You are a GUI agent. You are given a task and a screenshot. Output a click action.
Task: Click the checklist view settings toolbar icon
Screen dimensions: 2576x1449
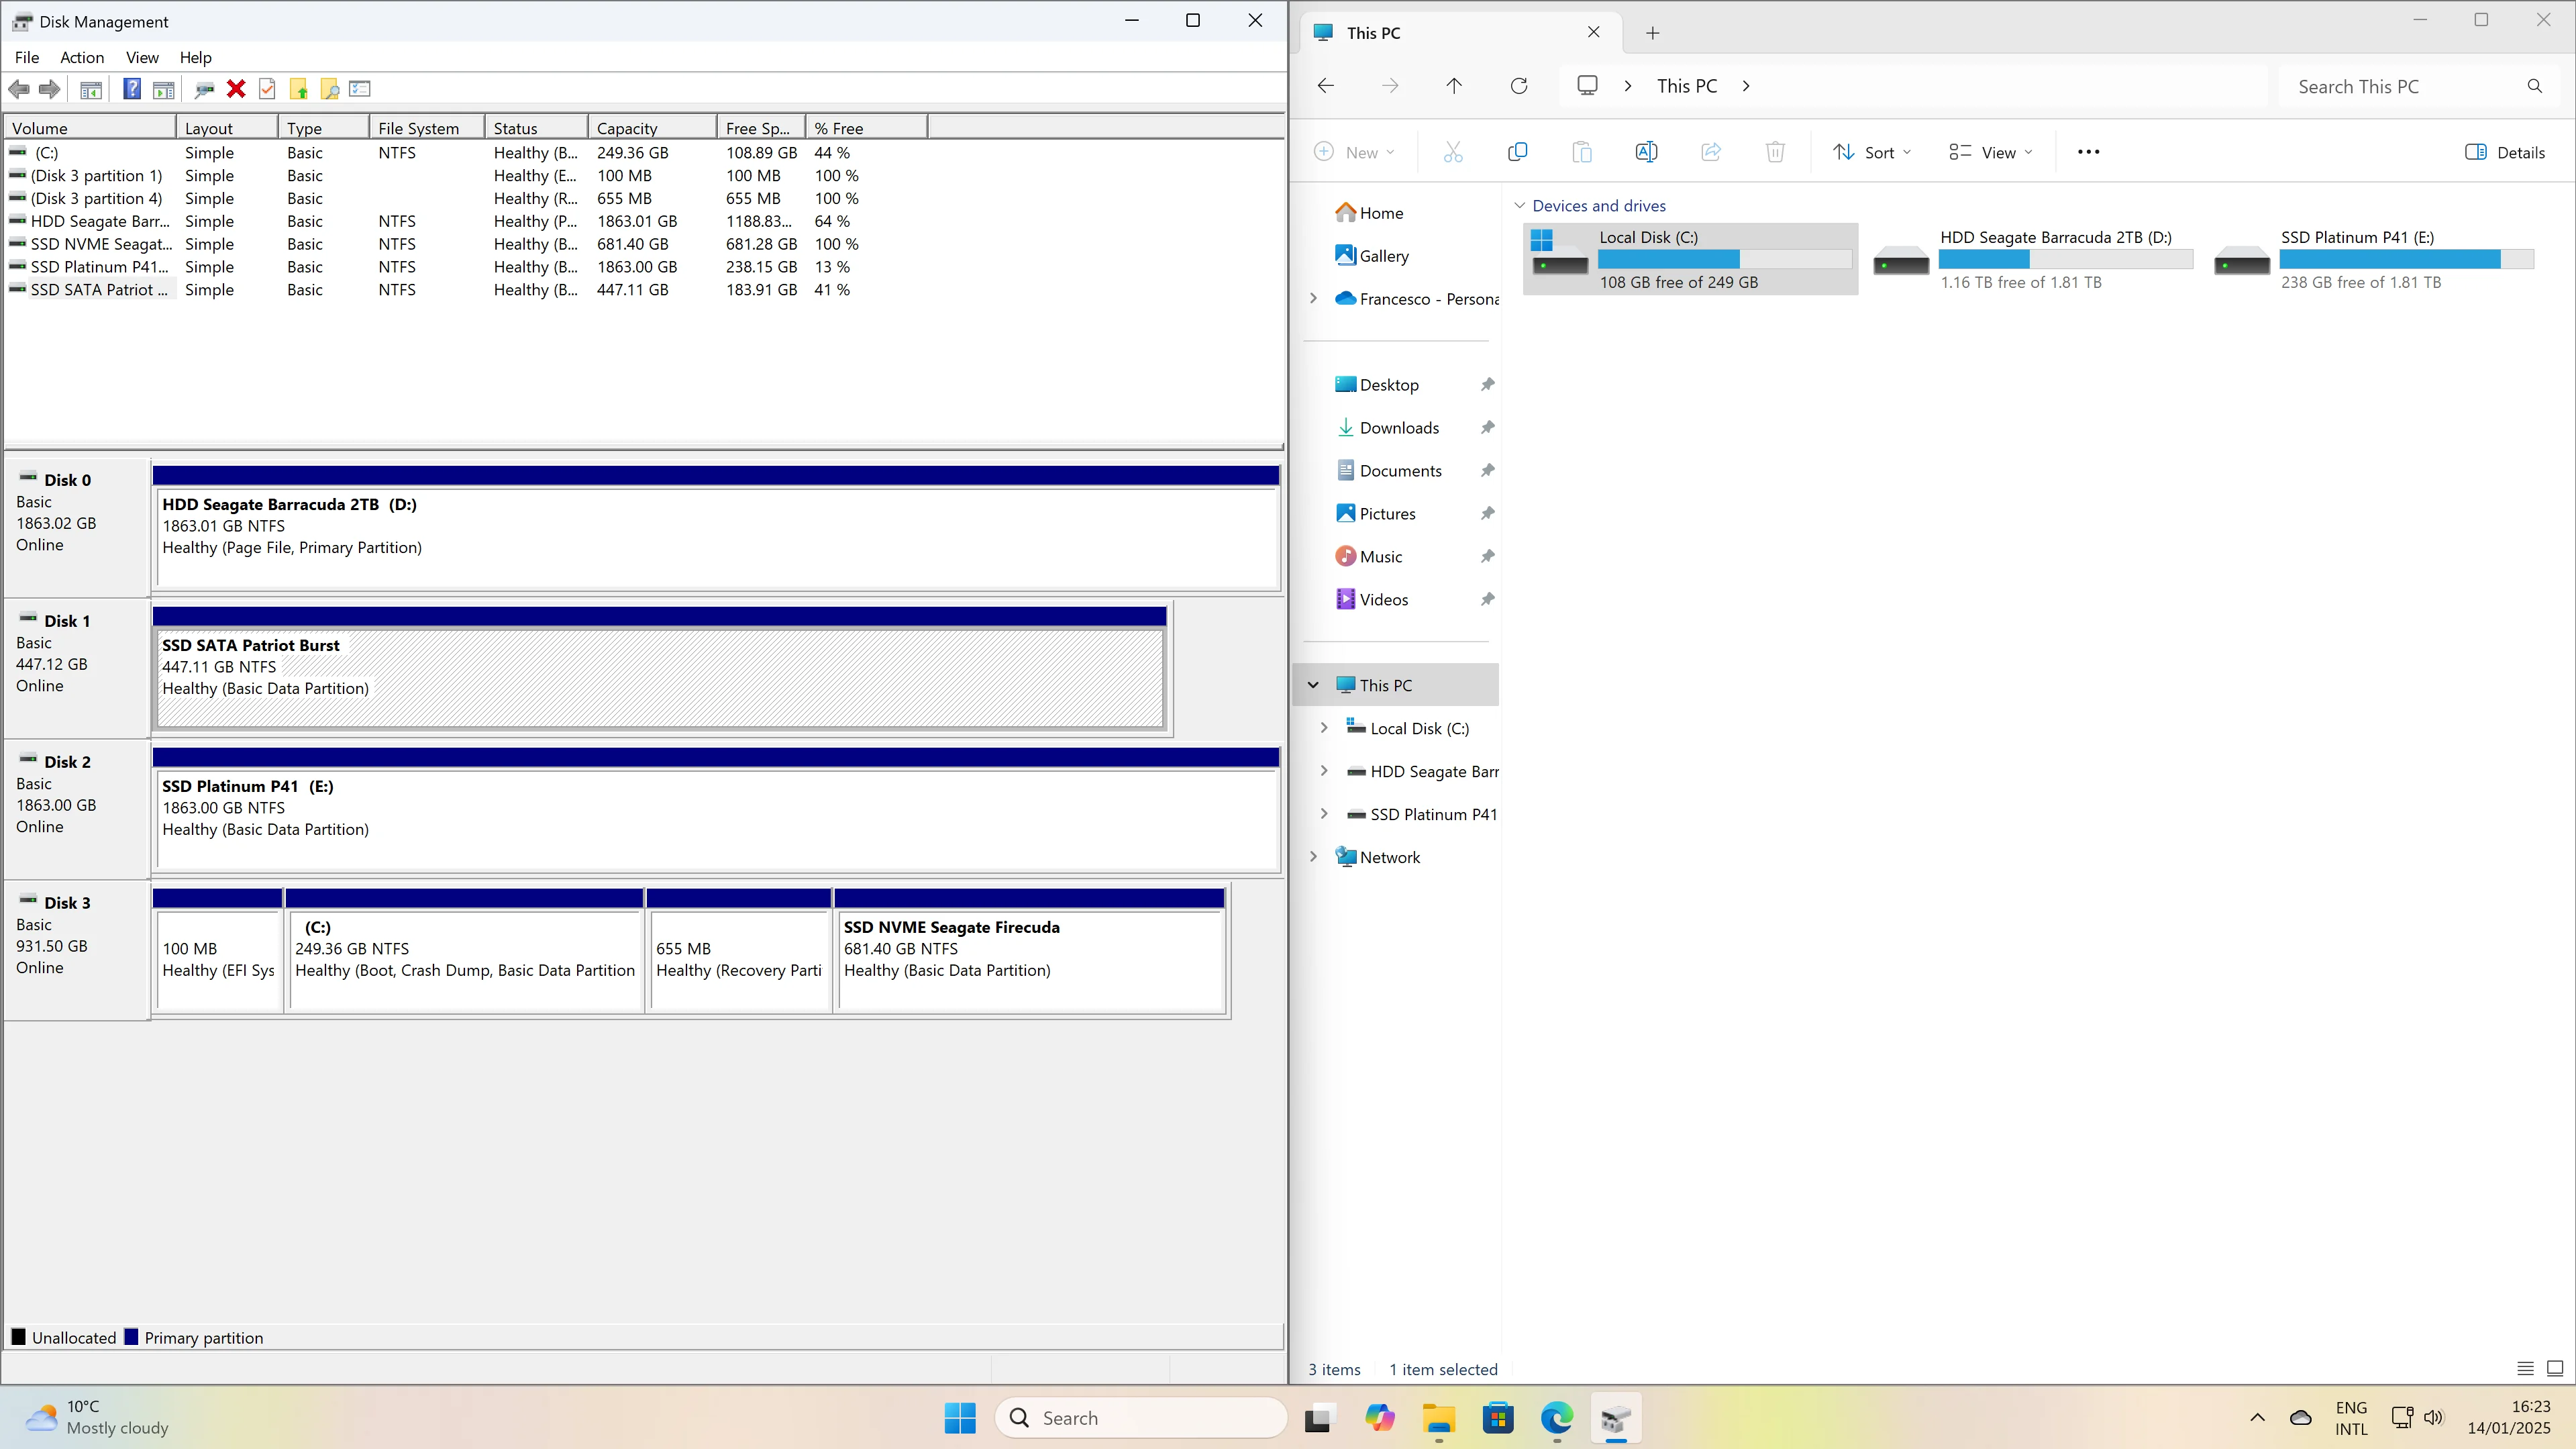[x=360, y=89]
